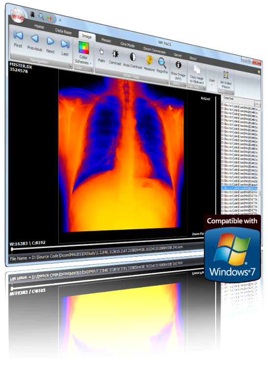Select the highlighted file in Searched list

tap(239, 188)
